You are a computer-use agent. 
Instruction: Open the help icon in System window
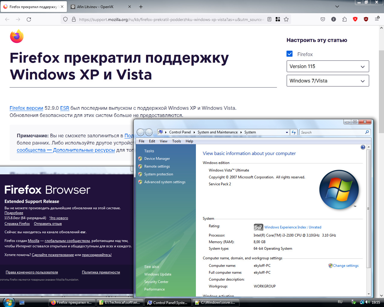click(363, 147)
